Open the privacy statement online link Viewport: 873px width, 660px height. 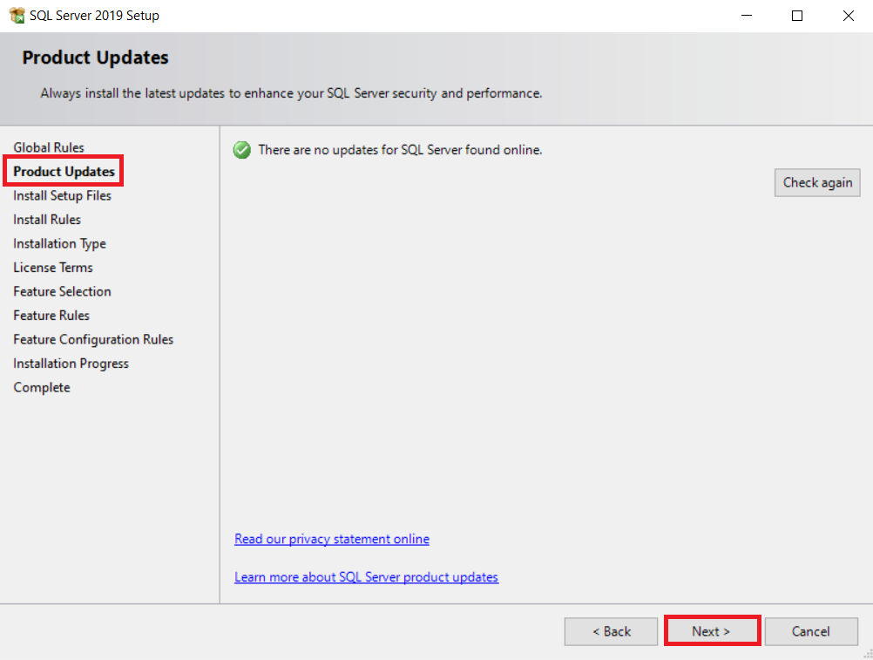coord(332,539)
